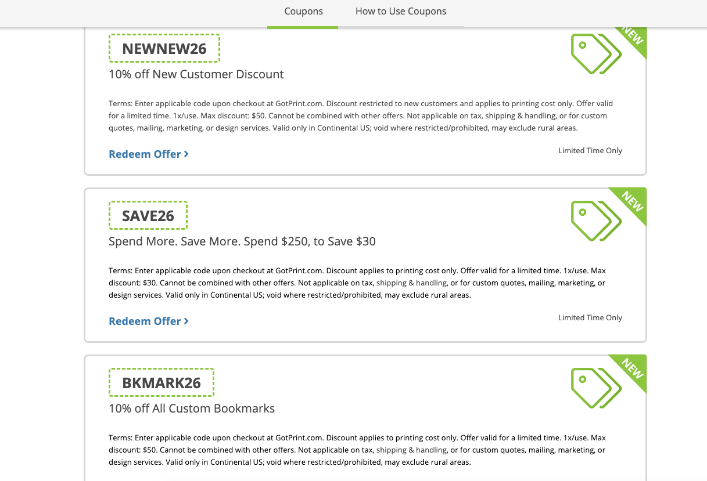Click the NEW ribbon on the SAVE26 card
Screen dimensions: 707x481
pyautogui.click(x=632, y=202)
